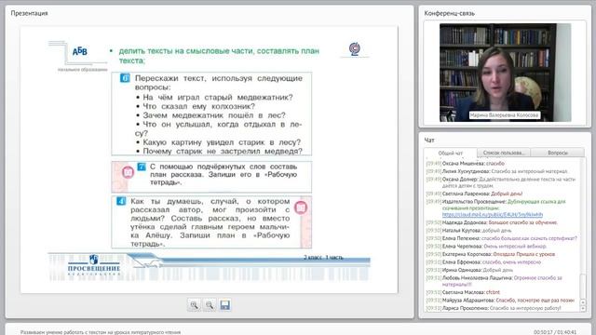Open the Вопросы tab

pyautogui.click(x=558, y=153)
